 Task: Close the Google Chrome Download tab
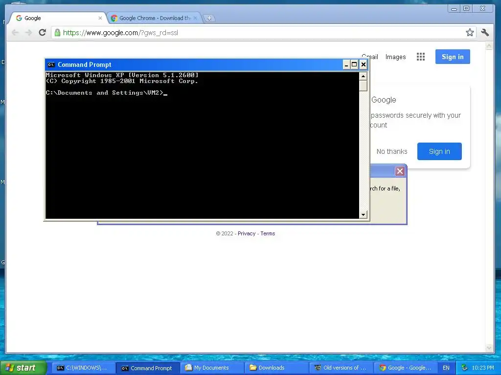pos(195,18)
